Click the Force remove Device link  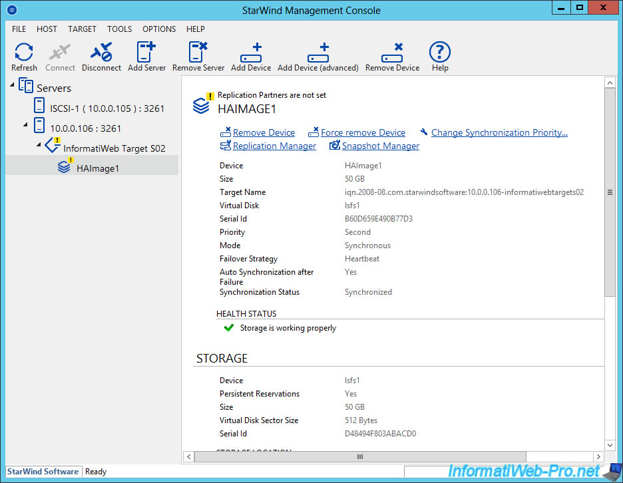pyautogui.click(x=363, y=132)
